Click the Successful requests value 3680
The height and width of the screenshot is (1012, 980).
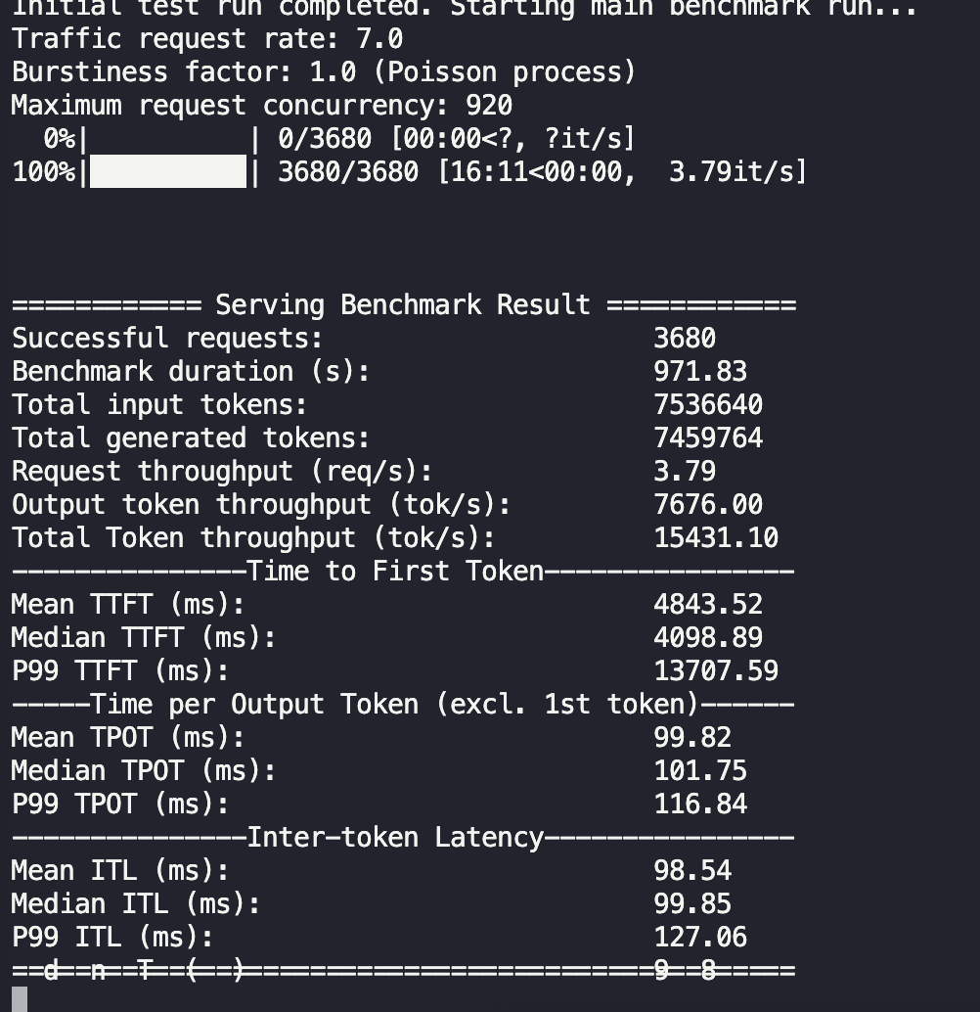point(685,339)
